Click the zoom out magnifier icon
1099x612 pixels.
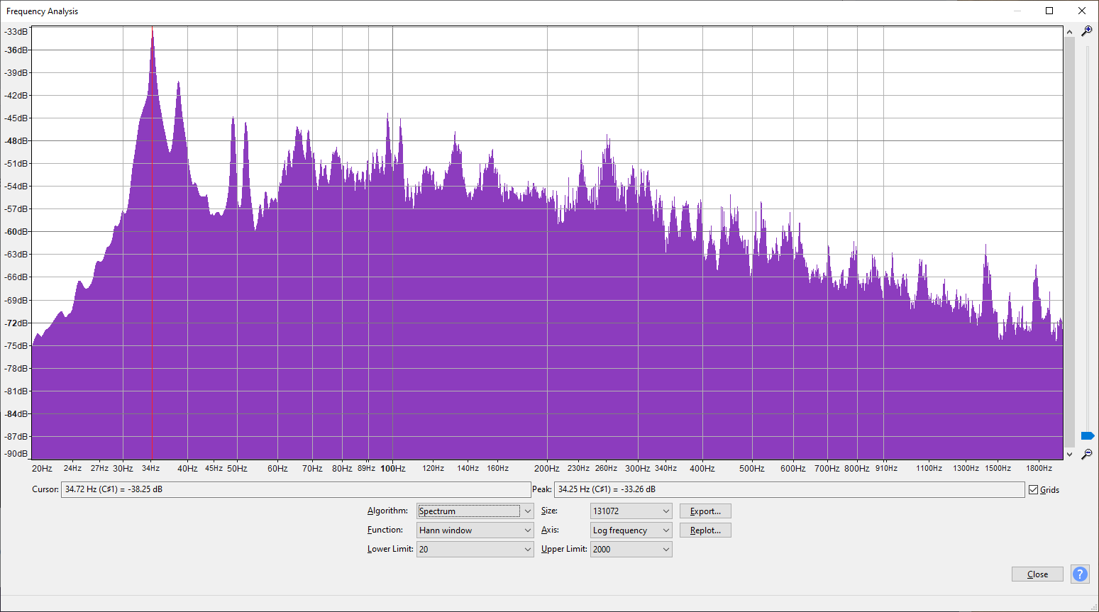(1086, 454)
